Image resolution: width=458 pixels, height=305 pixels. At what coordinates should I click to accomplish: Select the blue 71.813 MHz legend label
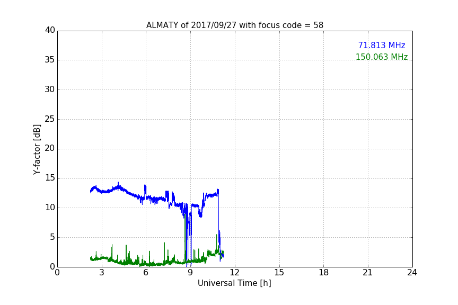tap(382, 46)
